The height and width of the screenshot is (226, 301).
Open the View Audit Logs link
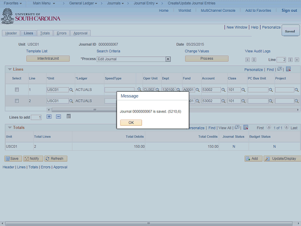point(258,51)
